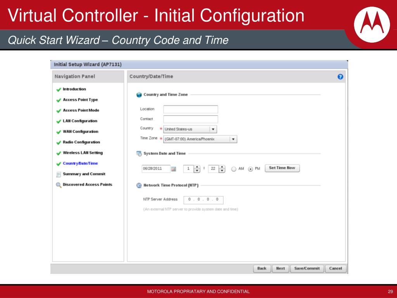Screen dimensions: 397x298
Task: Click the checkmark beside LAN Configuration
Action: [59, 121]
